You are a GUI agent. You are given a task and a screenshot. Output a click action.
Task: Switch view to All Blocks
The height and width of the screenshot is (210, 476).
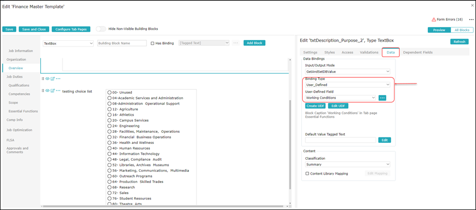pyautogui.click(x=462, y=30)
